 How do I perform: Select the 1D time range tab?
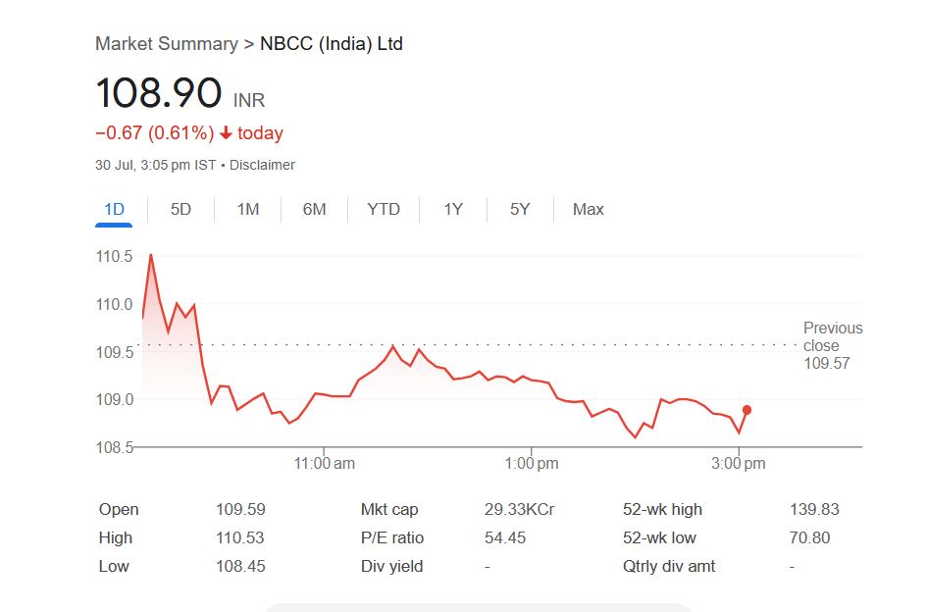(x=115, y=209)
